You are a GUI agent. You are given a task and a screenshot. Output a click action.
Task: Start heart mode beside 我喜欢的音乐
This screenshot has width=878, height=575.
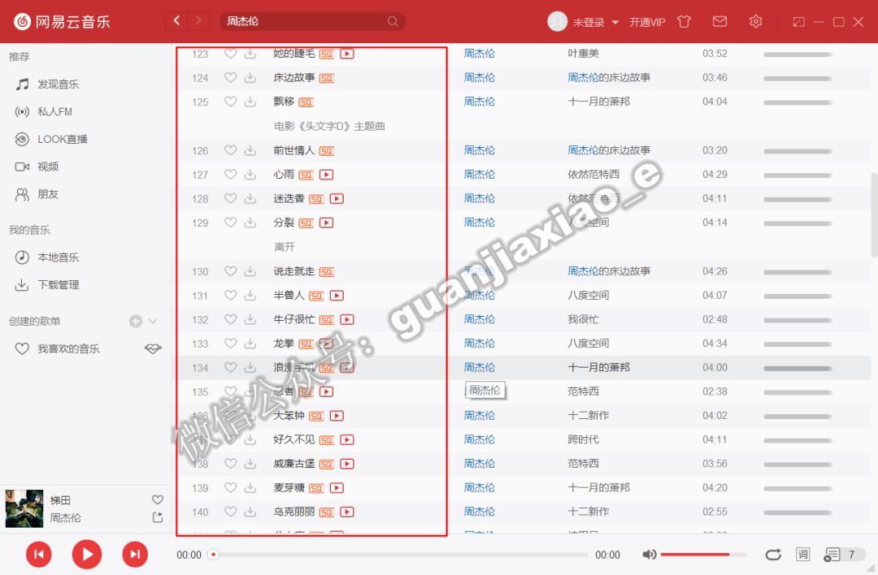click(x=153, y=348)
